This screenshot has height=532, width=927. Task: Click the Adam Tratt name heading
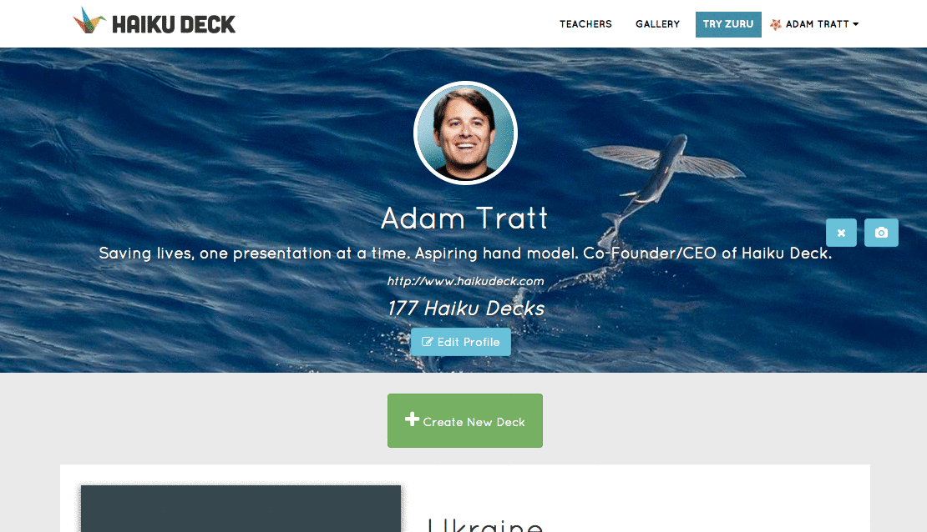[x=464, y=218]
